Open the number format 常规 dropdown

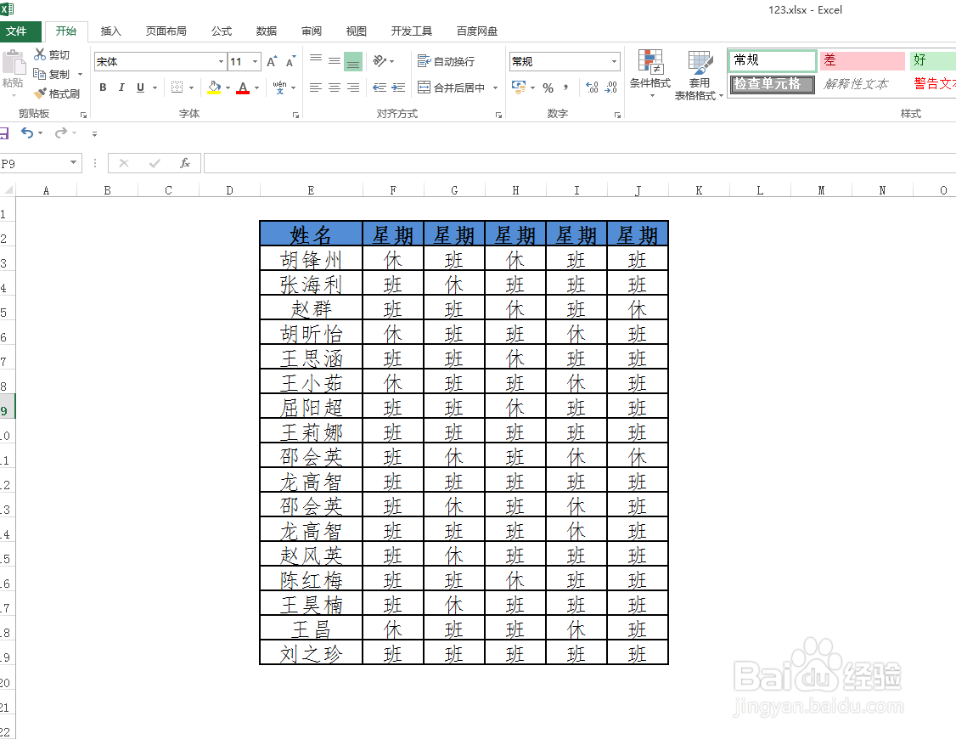[x=614, y=61]
